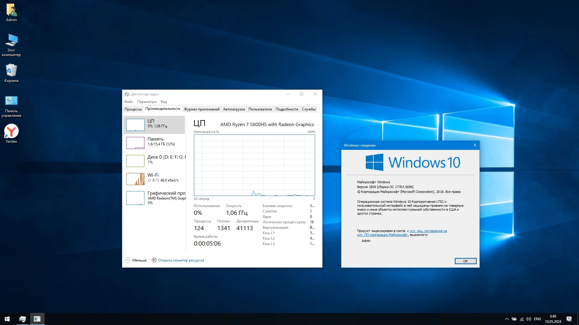Expand hidden system tray icons chevron
The image size is (579, 325).
[507, 319]
